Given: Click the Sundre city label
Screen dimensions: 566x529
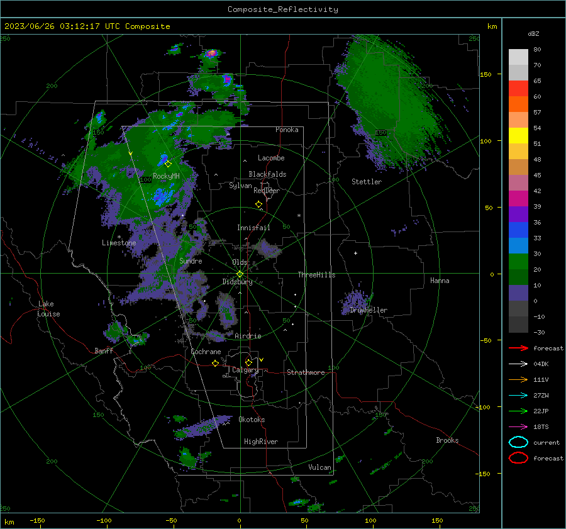Looking at the screenshot, I should [x=191, y=260].
